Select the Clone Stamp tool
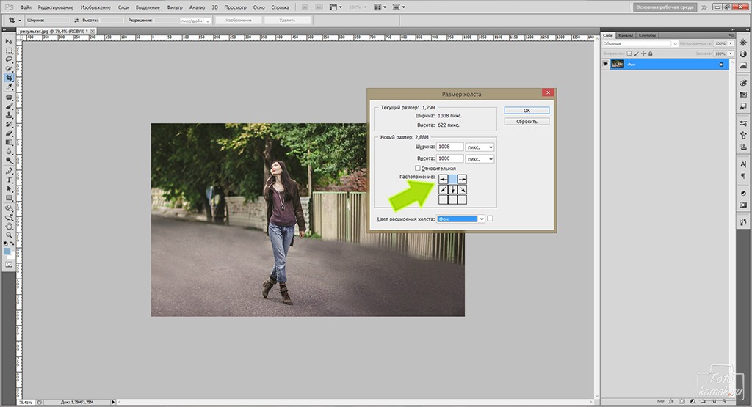Image resolution: width=752 pixels, height=407 pixels. [x=9, y=115]
